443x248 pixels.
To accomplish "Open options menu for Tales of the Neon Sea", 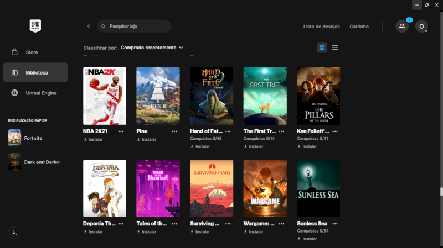I will point(174,224).
